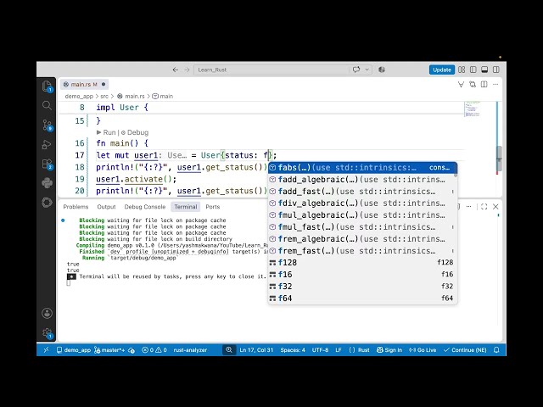The width and height of the screenshot is (543, 407).
Task: Open the Extensions view
Action: [x=47, y=164]
